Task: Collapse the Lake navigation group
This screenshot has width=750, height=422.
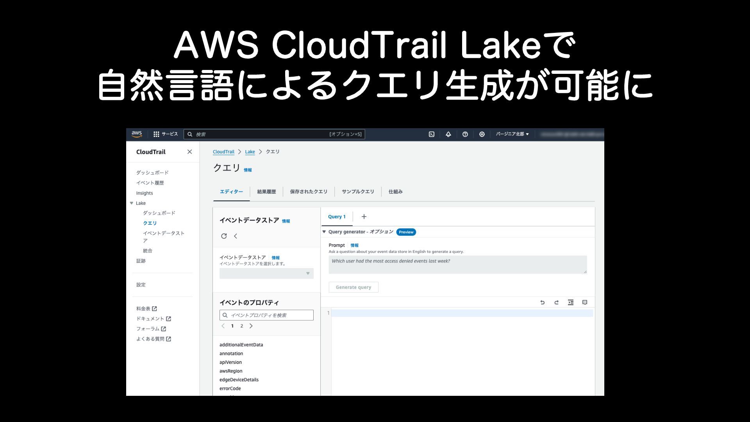Action: (x=132, y=203)
